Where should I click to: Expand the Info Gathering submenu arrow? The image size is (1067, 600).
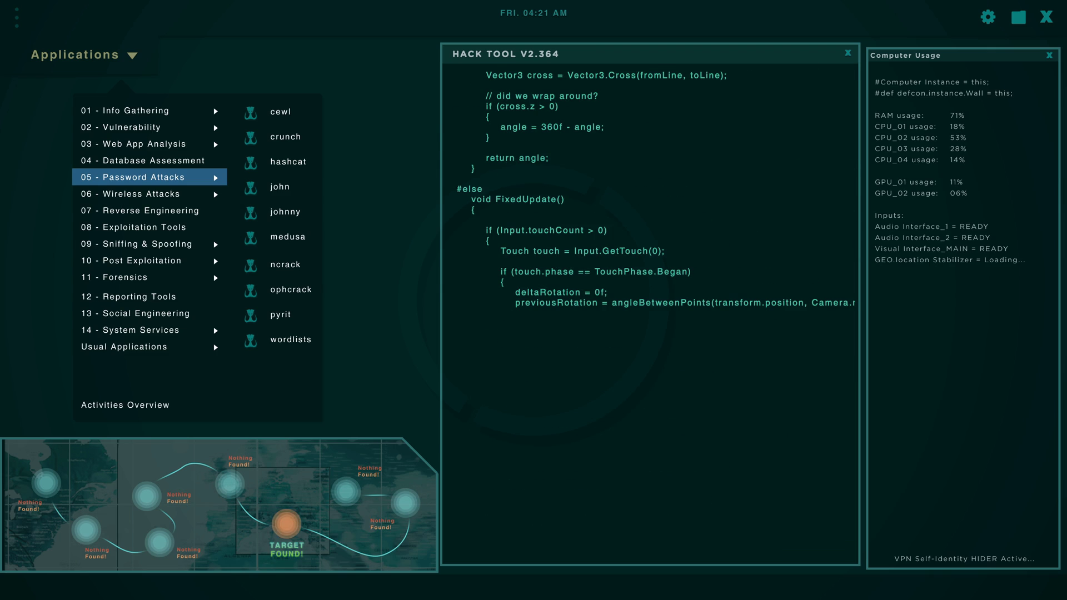[x=216, y=111]
